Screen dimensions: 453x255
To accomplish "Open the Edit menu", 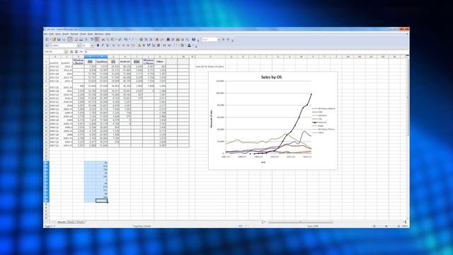I will [52, 34].
